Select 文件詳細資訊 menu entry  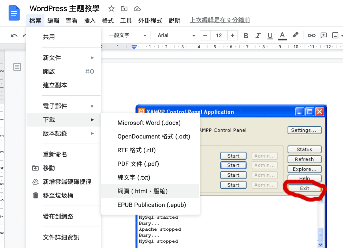click(64, 237)
